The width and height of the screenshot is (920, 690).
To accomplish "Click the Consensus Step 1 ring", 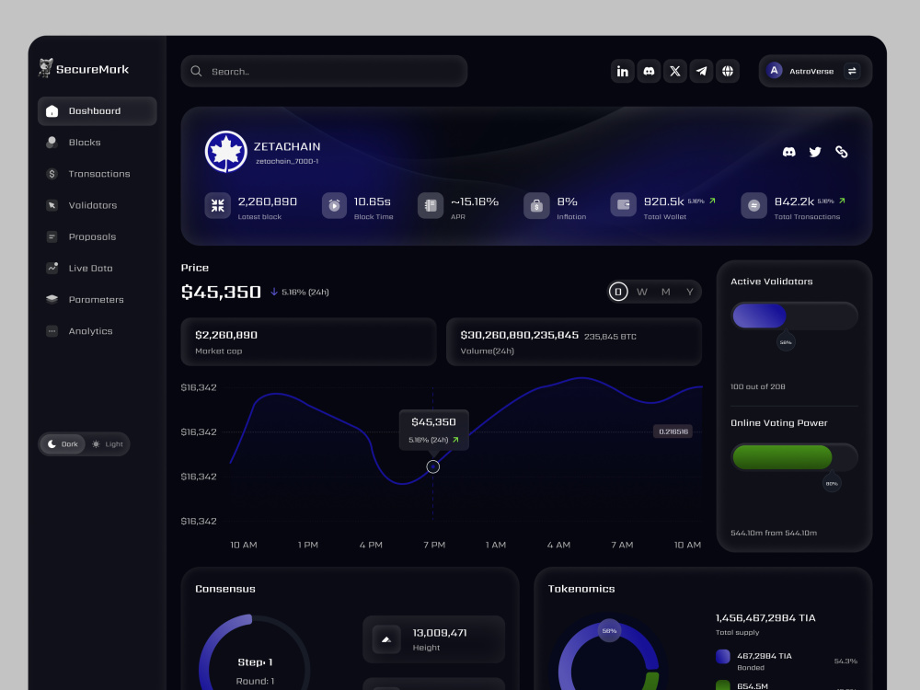I will pos(255,652).
